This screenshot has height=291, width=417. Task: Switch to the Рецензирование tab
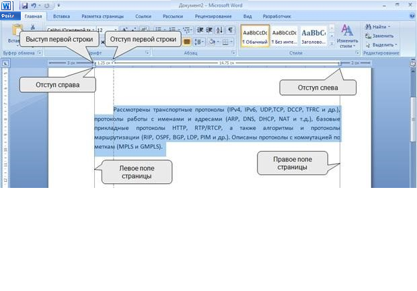[x=213, y=16]
